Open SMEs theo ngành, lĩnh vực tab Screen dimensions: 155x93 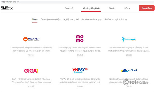tap(116, 19)
